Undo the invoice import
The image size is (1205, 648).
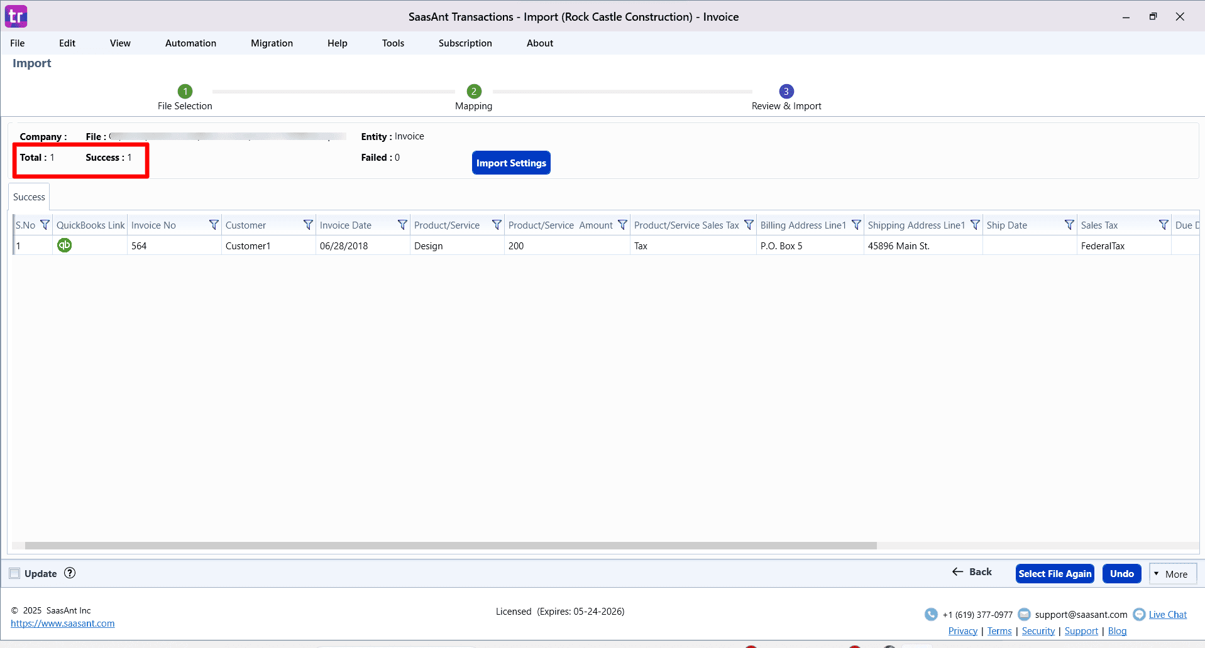pyautogui.click(x=1121, y=573)
